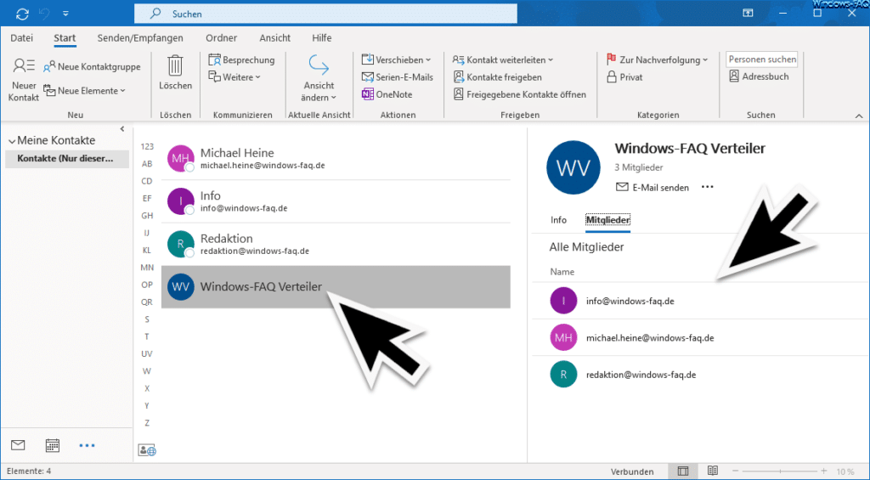Open the Senden/Empfangen ribbon tab
Image resolution: width=870 pixels, height=480 pixels.
click(140, 38)
